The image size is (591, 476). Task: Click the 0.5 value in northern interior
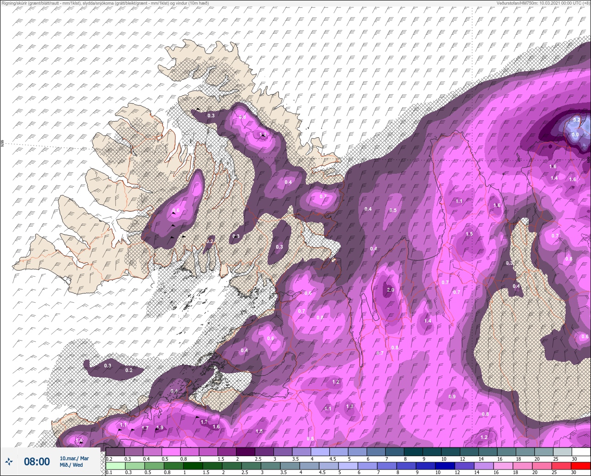click(x=393, y=210)
